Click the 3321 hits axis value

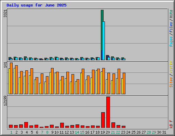pos(5,14)
